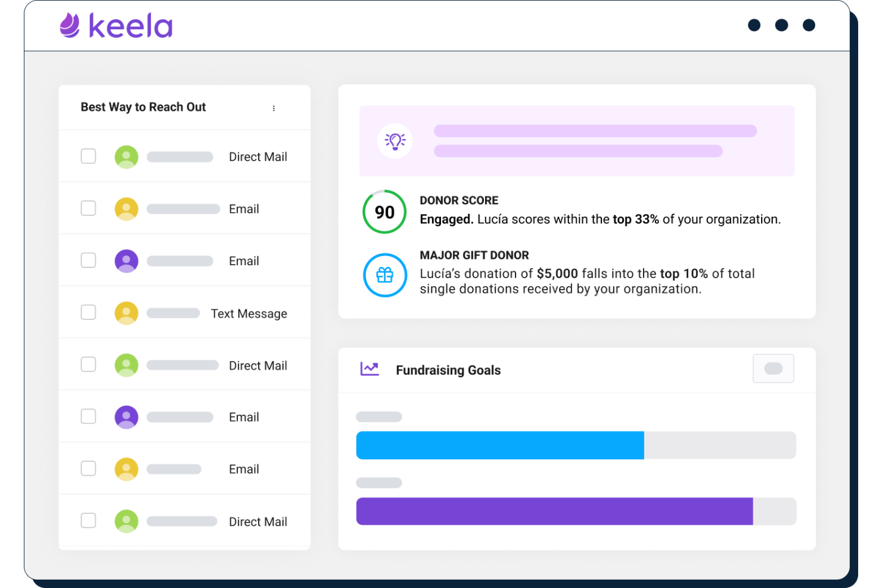Click the Best Way to Reach Out heading
Image resolution: width=882 pixels, height=588 pixels.
(143, 107)
